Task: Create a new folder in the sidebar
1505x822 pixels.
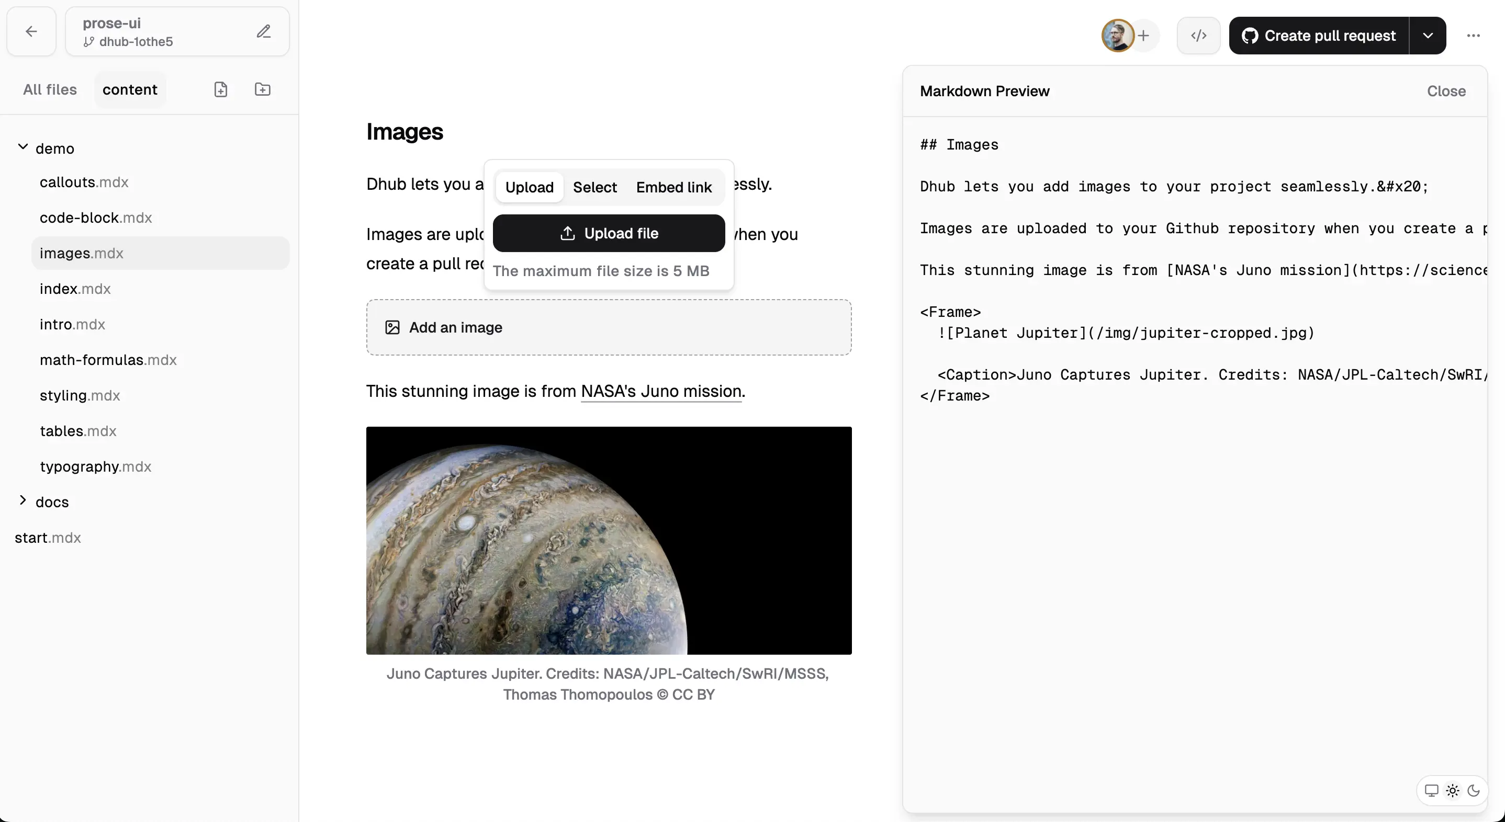Action: 262,89
